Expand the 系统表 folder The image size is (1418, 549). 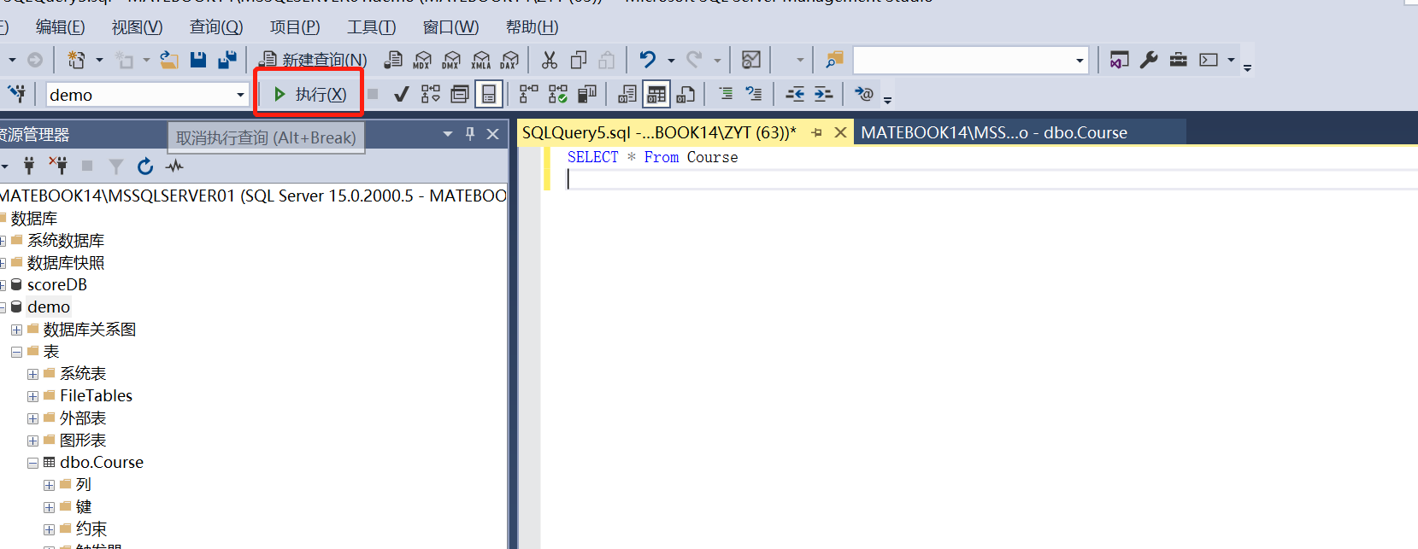coord(32,374)
